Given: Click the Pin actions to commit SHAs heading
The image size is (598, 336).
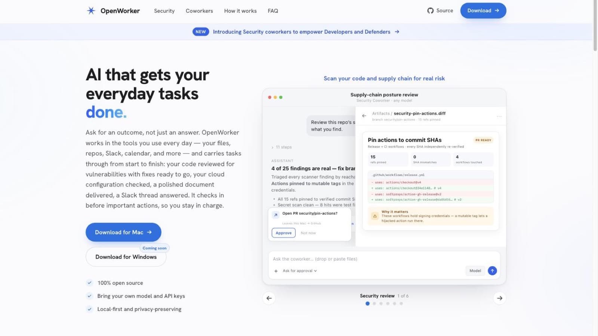Looking at the screenshot, I should point(404,140).
